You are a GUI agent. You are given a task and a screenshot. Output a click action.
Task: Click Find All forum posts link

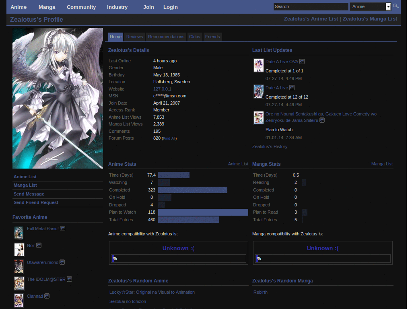pos(169,138)
